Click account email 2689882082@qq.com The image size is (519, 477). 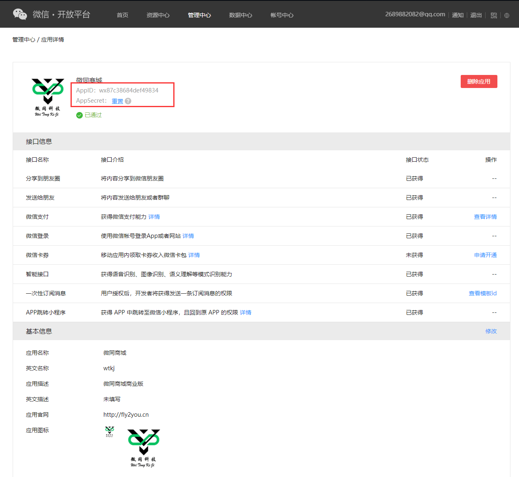click(415, 14)
